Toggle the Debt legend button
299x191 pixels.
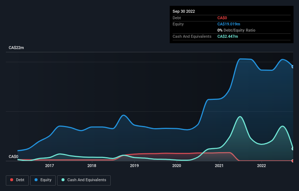tap(17, 180)
